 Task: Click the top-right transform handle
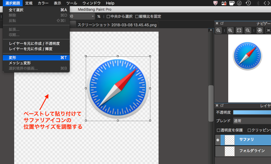point(150,56)
